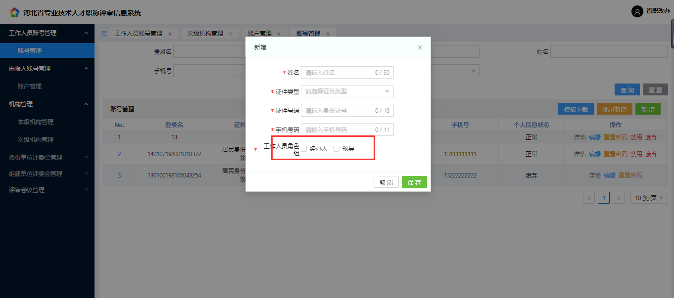This screenshot has width=674, height=298.
Task: Save the new account with 保存
Action: pos(414,181)
